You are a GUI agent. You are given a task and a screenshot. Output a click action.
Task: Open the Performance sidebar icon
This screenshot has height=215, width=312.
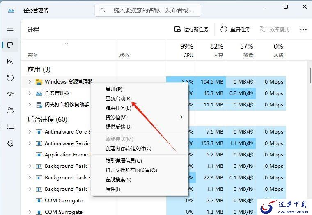pyautogui.click(x=10, y=61)
